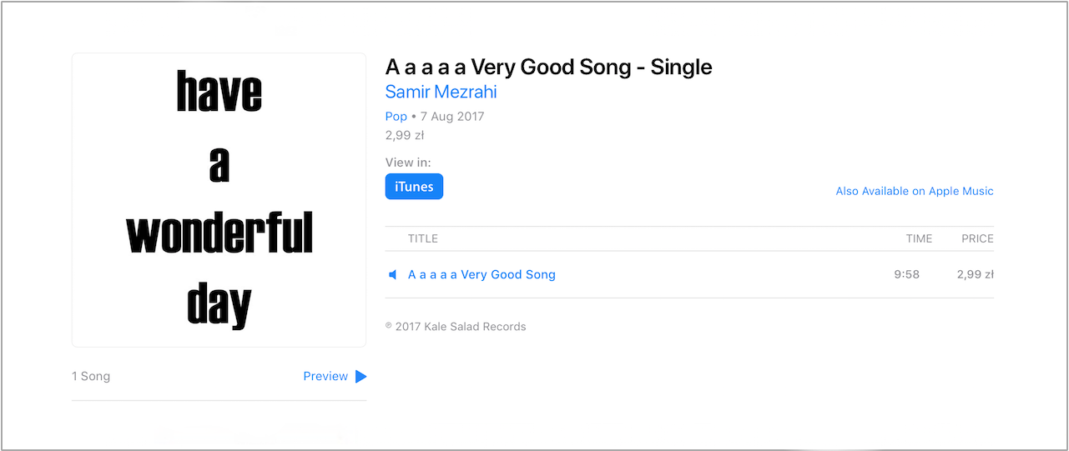
Task: Click the PRICE column header
Action: (977, 238)
